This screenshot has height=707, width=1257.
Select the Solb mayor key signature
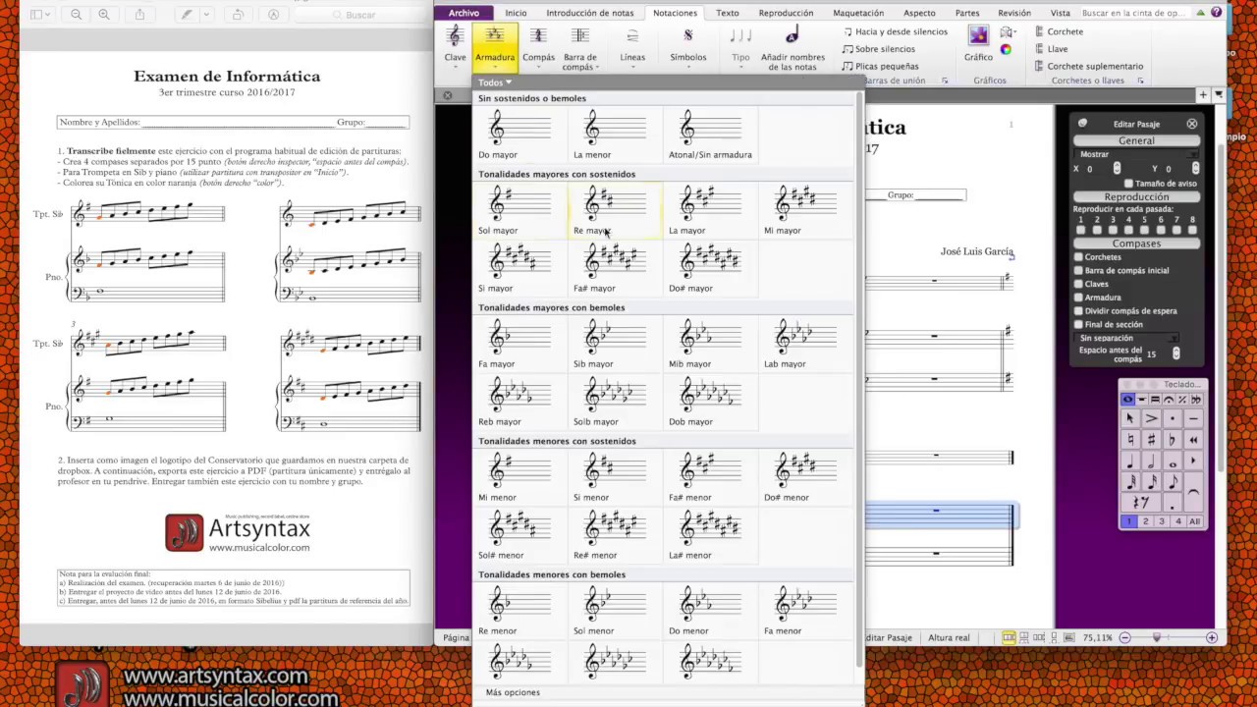pyautogui.click(x=615, y=402)
